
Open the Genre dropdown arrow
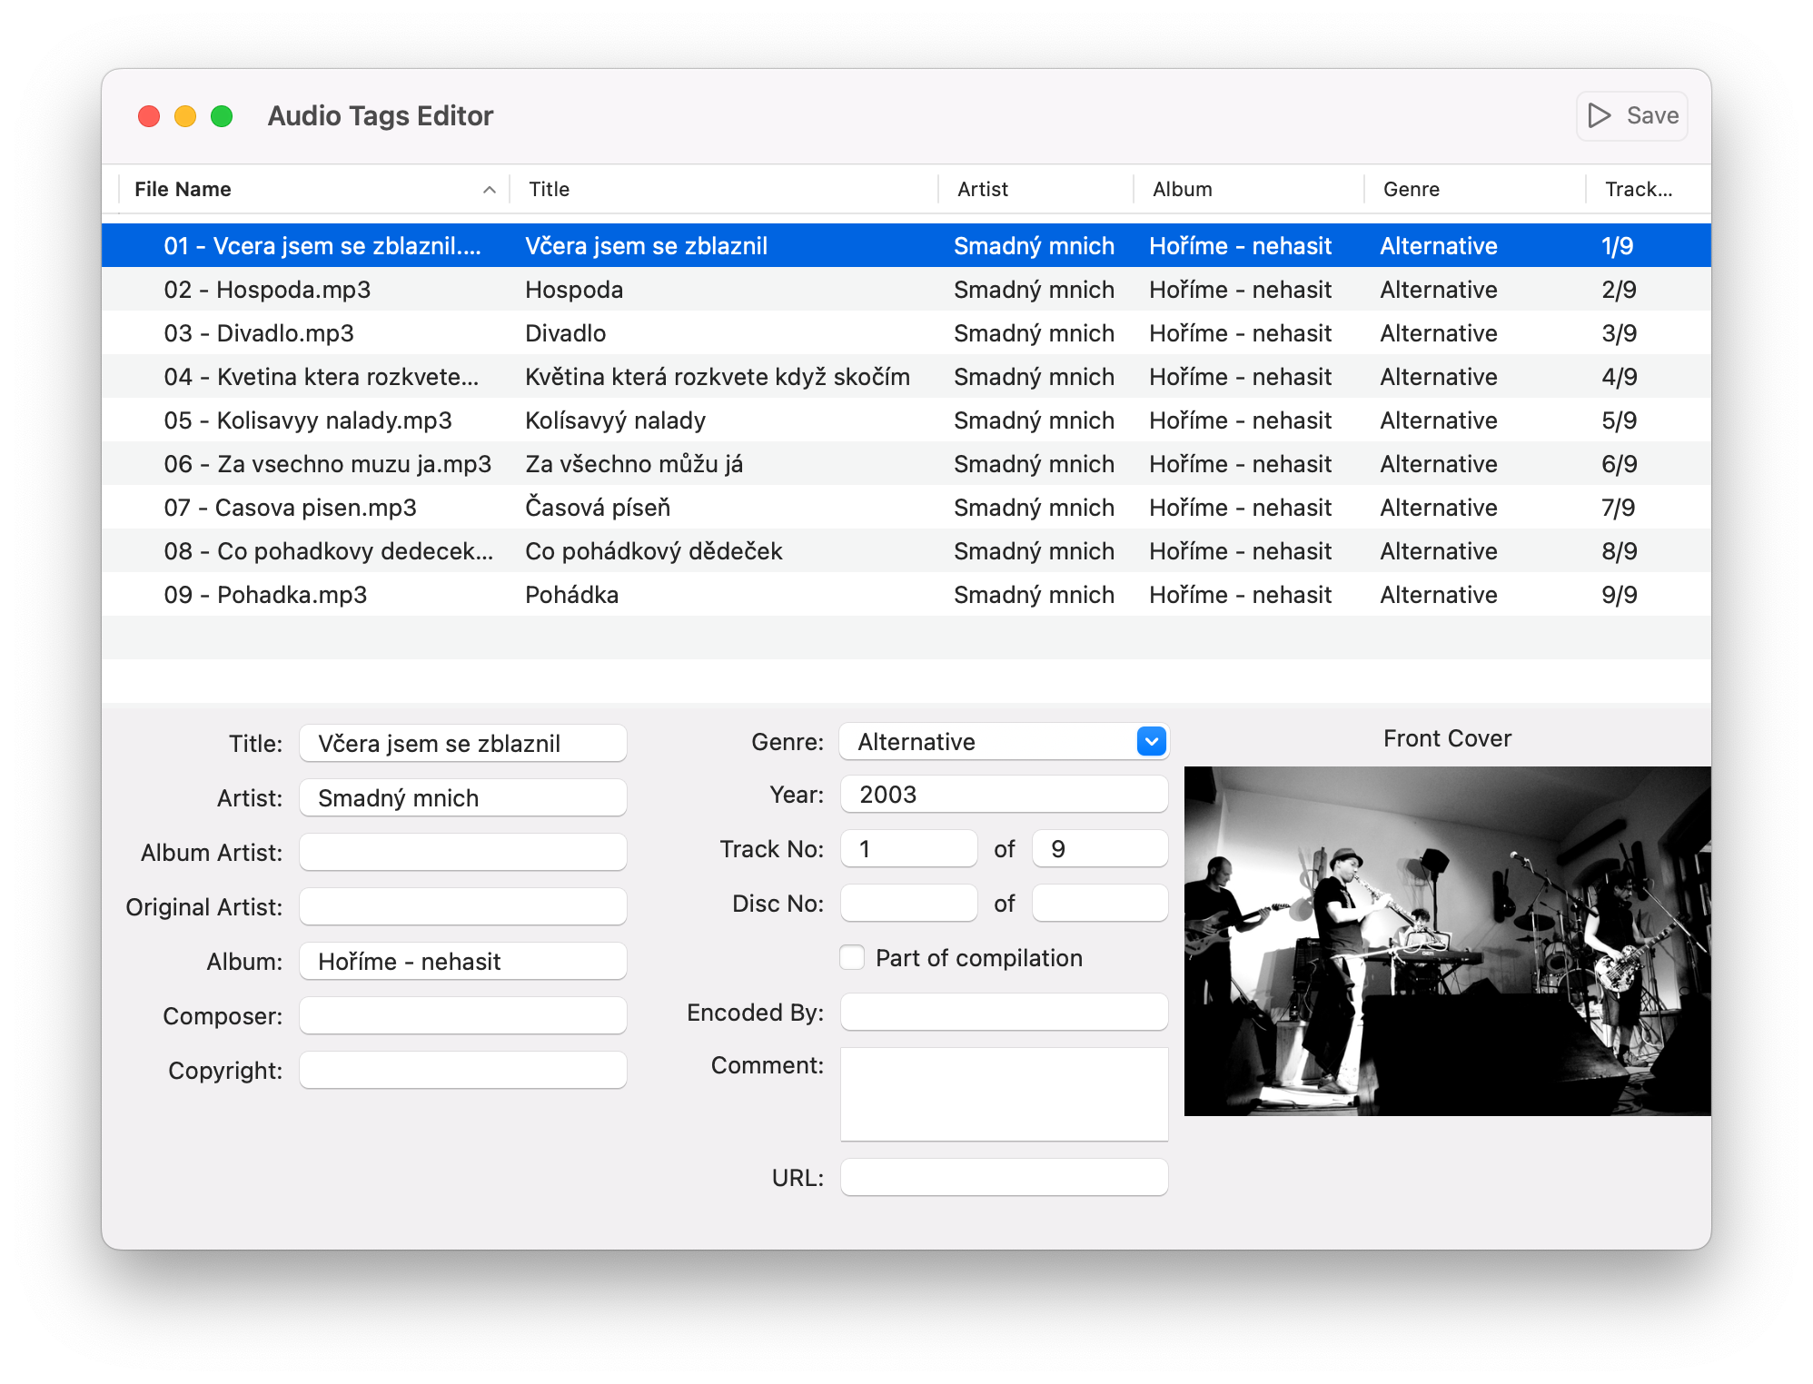point(1151,741)
